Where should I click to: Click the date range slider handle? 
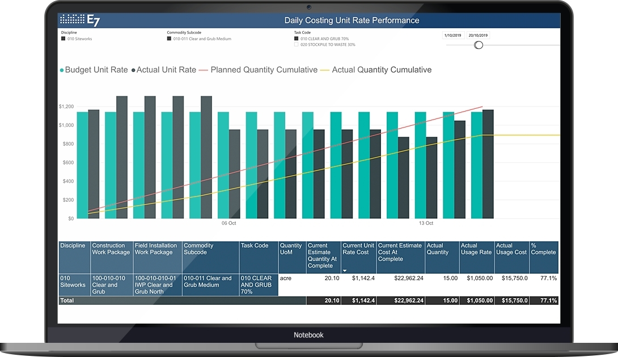pyautogui.click(x=479, y=45)
